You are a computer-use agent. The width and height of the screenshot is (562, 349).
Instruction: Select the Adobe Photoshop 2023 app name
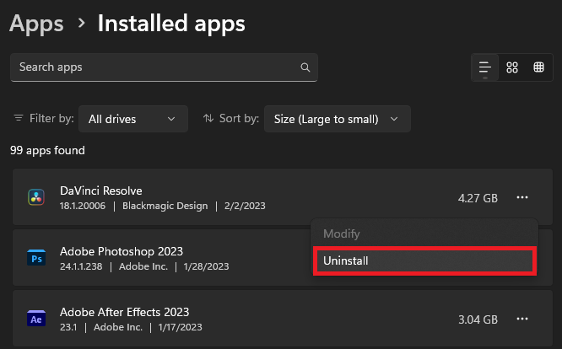tap(122, 251)
